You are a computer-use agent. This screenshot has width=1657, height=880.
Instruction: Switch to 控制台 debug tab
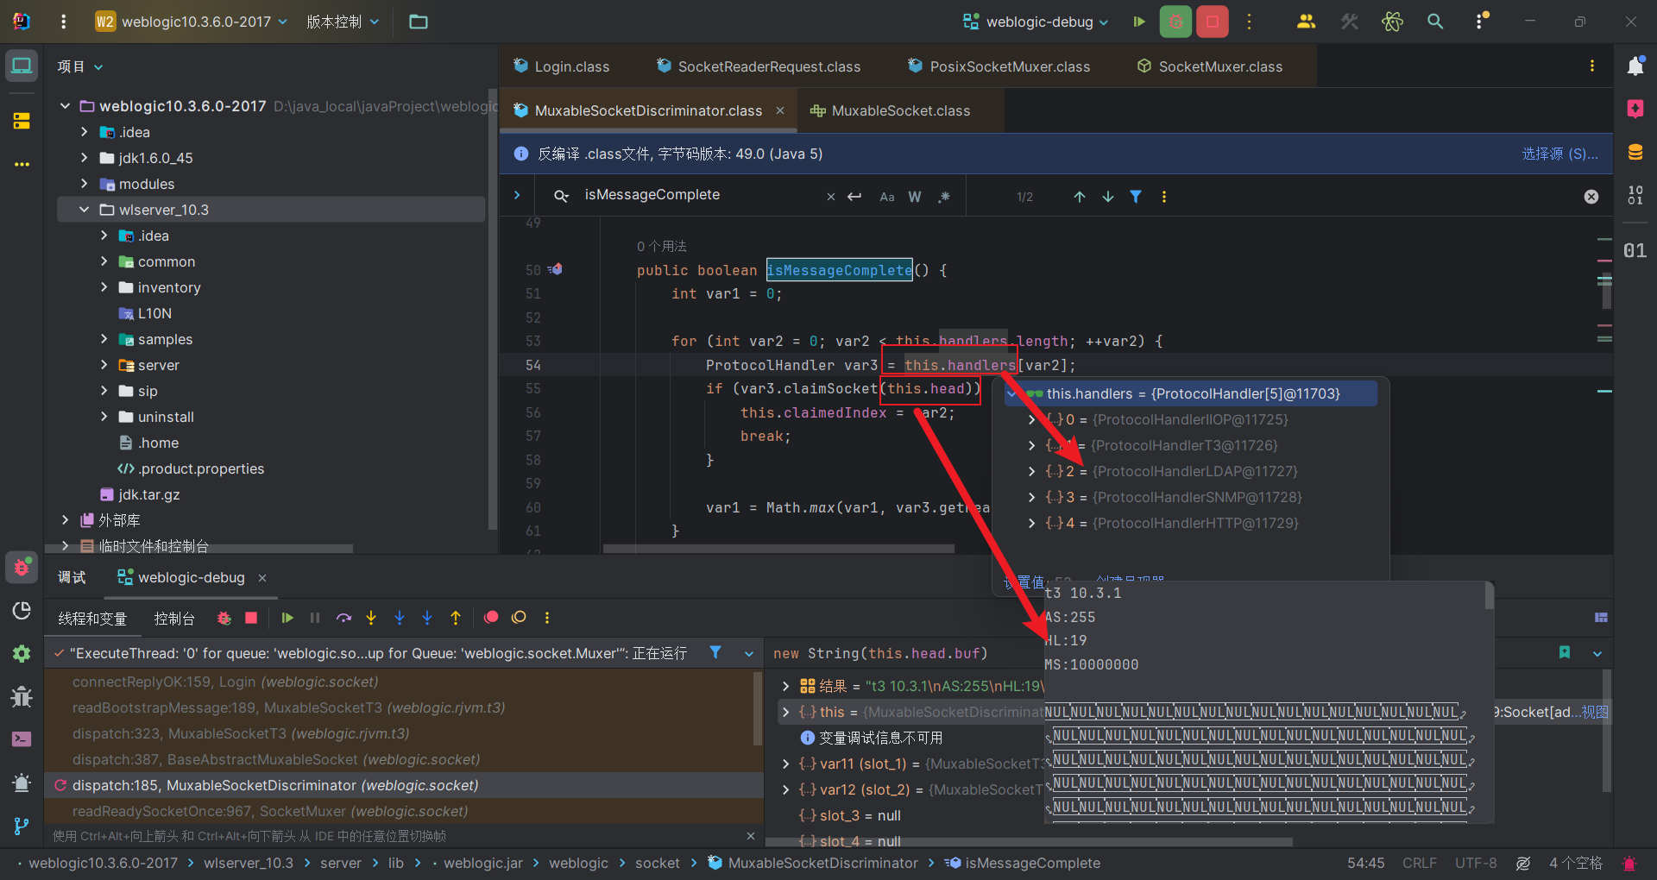click(174, 619)
